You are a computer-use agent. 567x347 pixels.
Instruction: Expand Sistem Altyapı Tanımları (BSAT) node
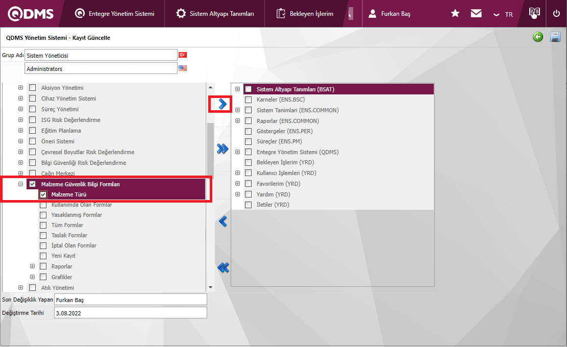[238, 89]
